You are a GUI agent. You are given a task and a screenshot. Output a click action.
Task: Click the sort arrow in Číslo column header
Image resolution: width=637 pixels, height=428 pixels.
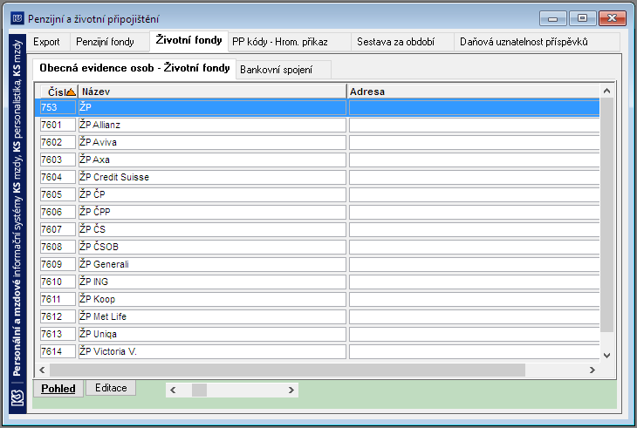[x=71, y=92]
